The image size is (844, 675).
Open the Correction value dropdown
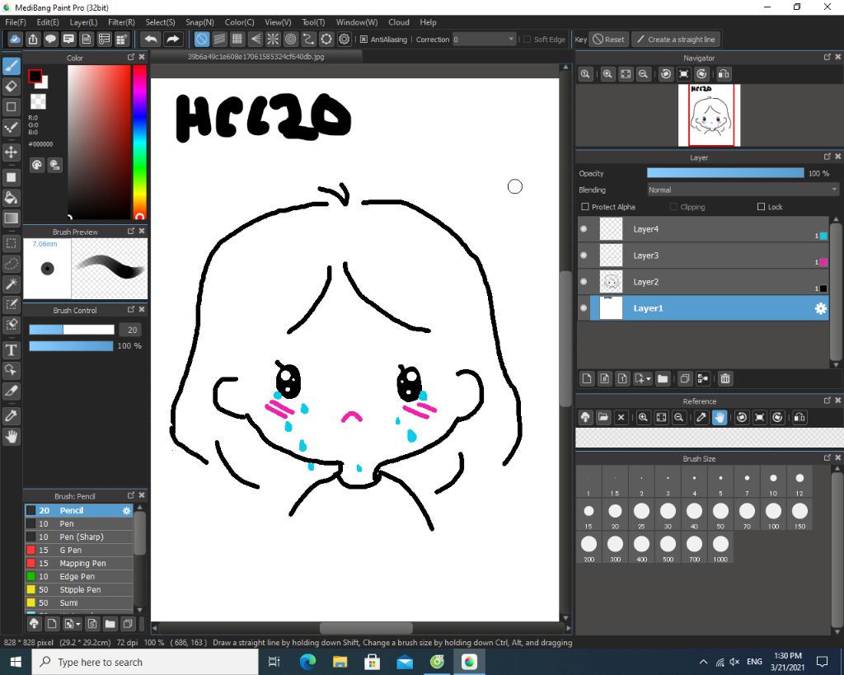click(x=484, y=40)
